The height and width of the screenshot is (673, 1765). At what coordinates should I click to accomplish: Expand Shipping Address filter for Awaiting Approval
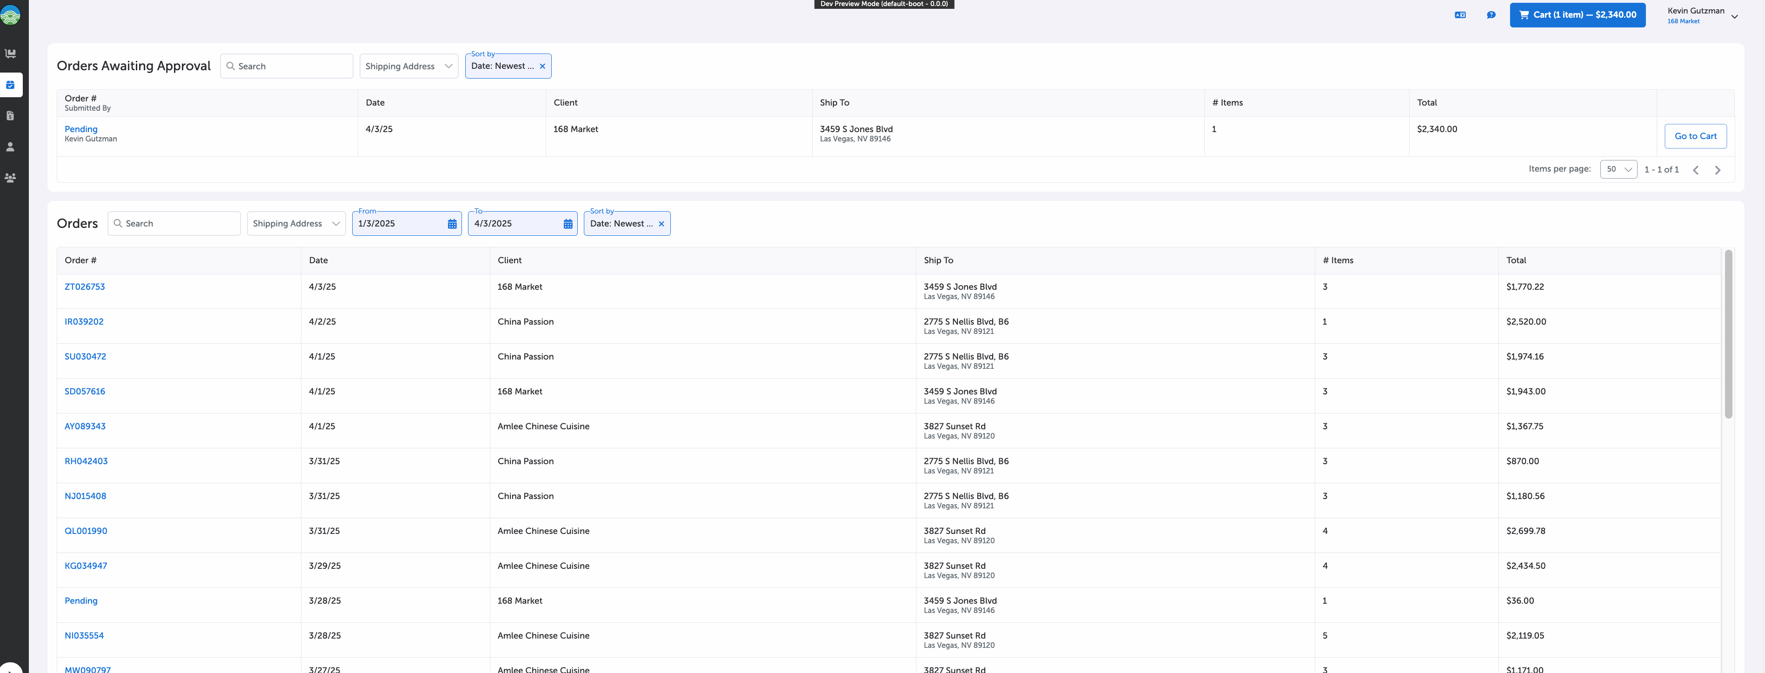[x=408, y=67]
